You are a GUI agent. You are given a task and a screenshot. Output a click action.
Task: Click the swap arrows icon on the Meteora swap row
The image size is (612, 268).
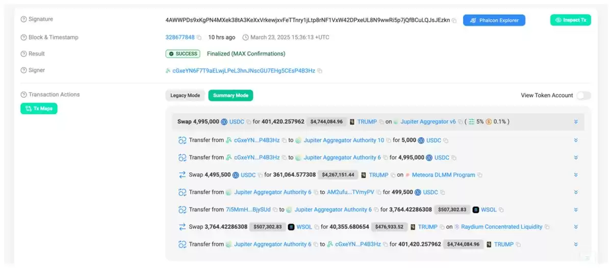coord(182,175)
